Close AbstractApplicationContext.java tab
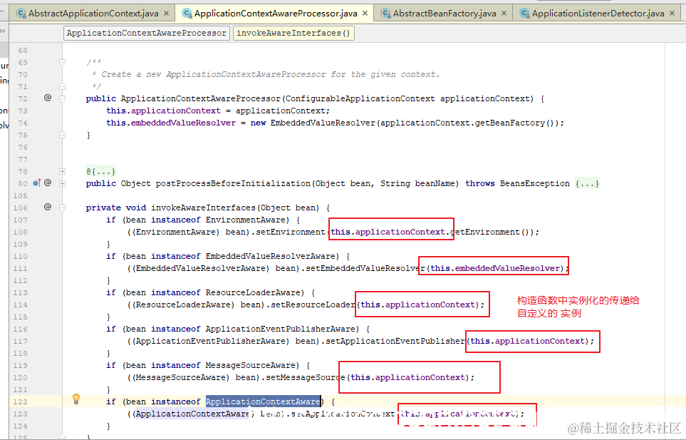686x440 pixels. [x=166, y=14]
